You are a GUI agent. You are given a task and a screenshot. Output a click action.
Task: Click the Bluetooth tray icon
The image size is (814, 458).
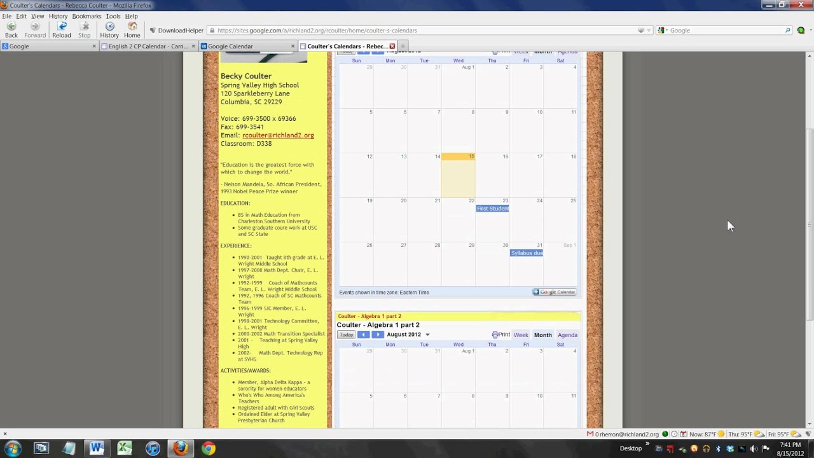(x=718, y=448)
